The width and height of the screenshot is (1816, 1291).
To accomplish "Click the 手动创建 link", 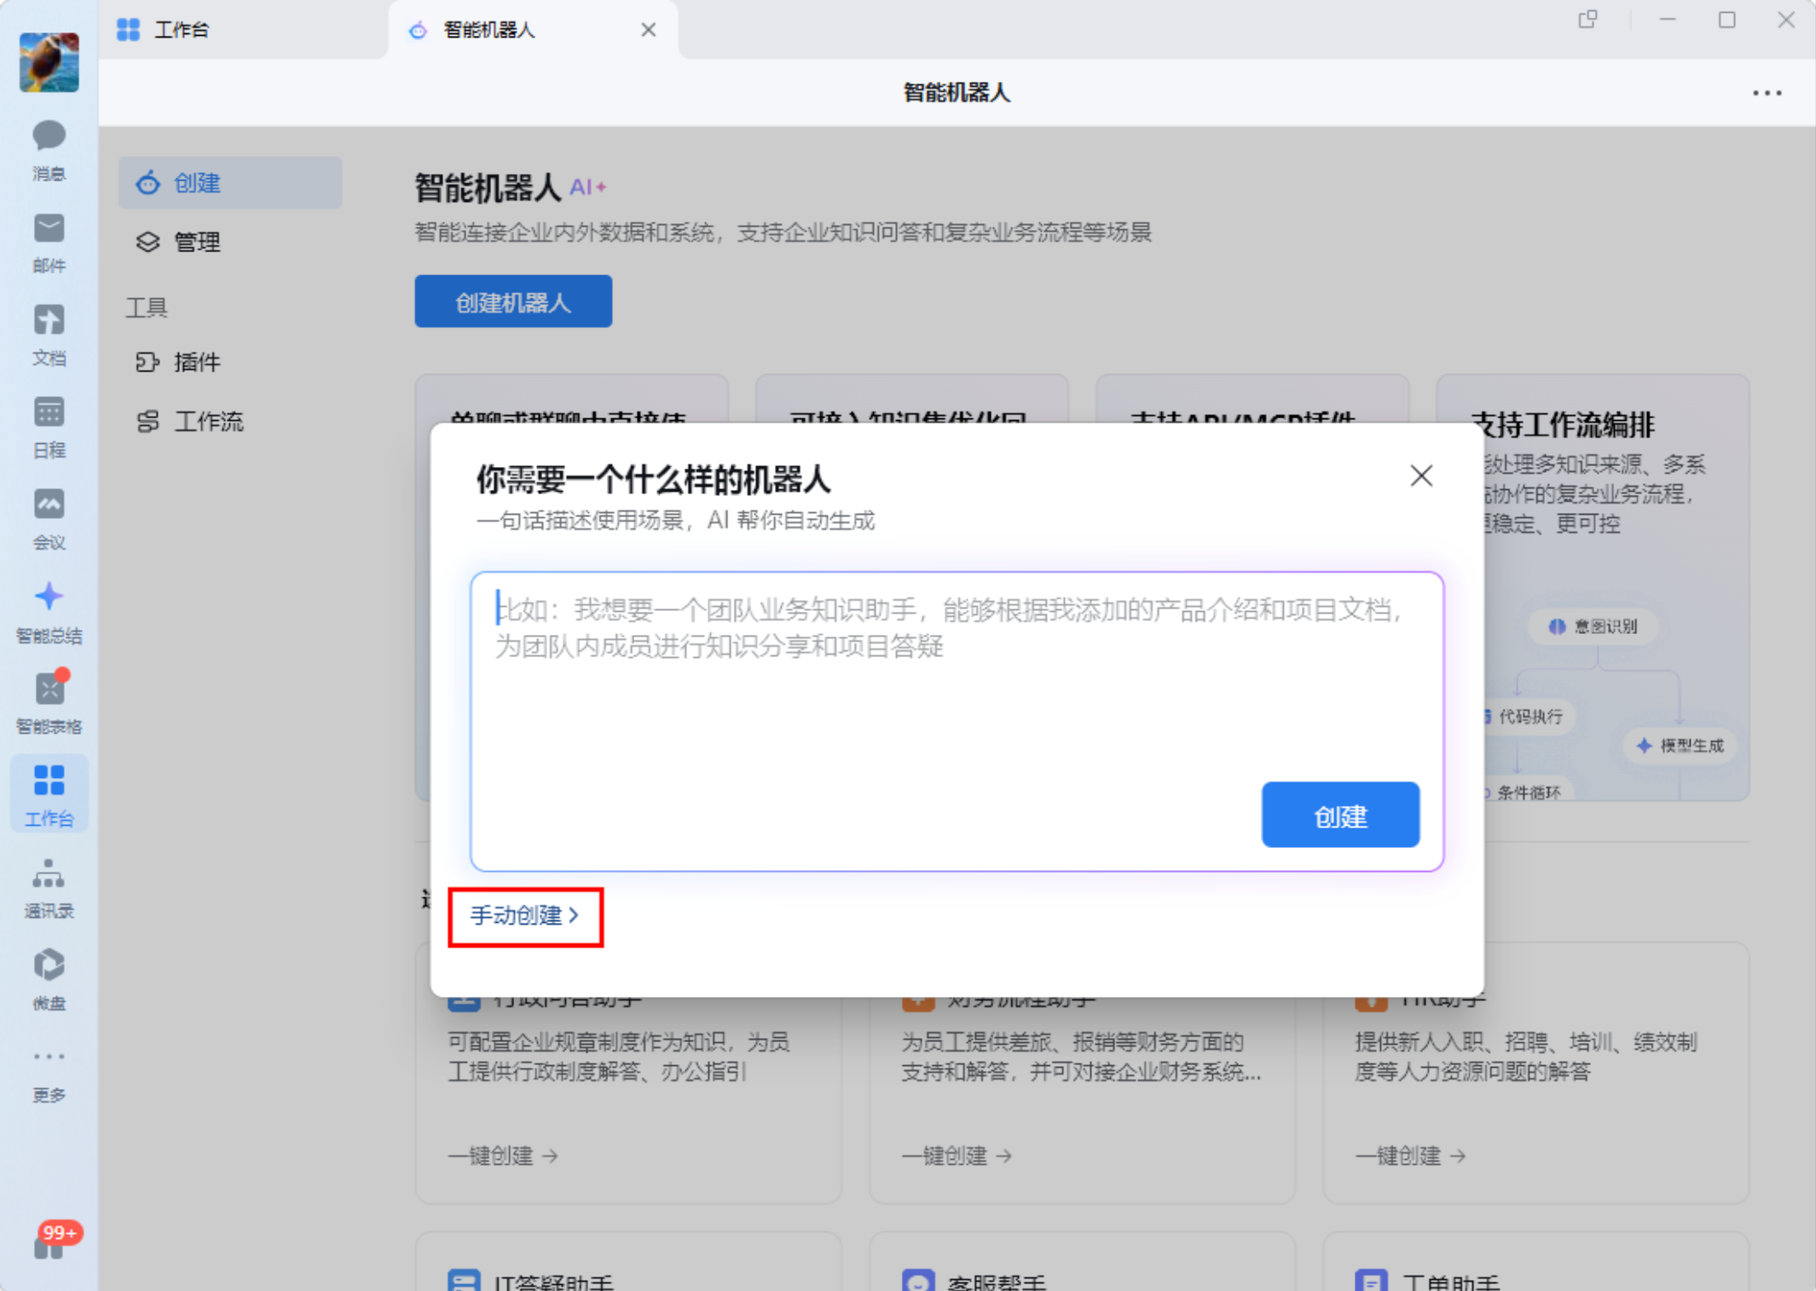I will point(524,916).
